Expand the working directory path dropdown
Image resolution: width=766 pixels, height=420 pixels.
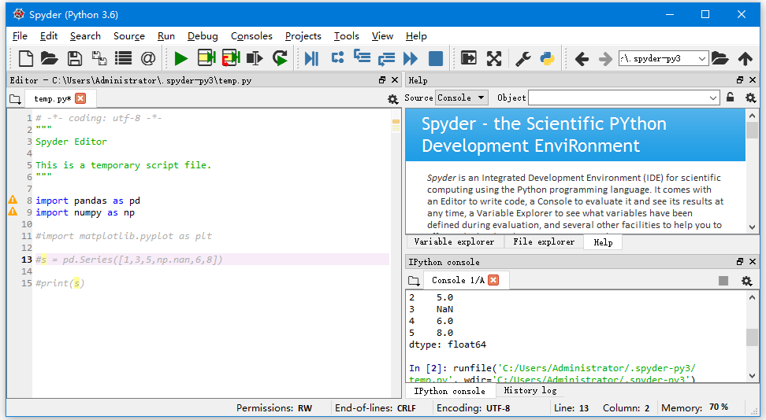pos(701,58)
